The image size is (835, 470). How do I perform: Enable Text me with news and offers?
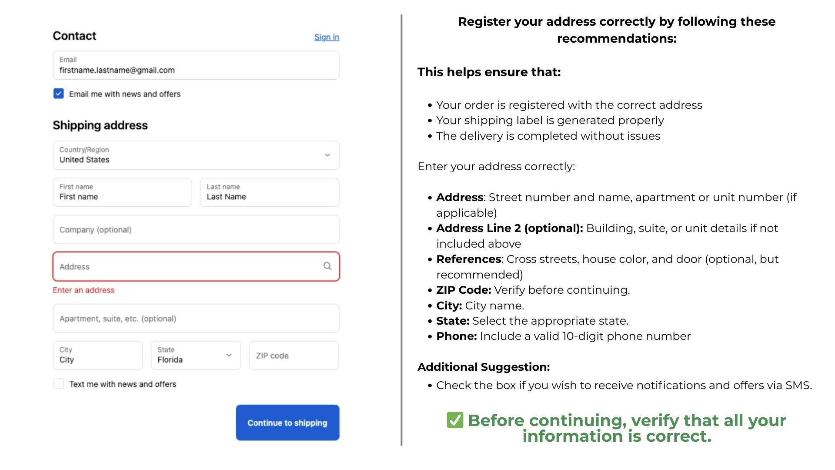[59, 384]
